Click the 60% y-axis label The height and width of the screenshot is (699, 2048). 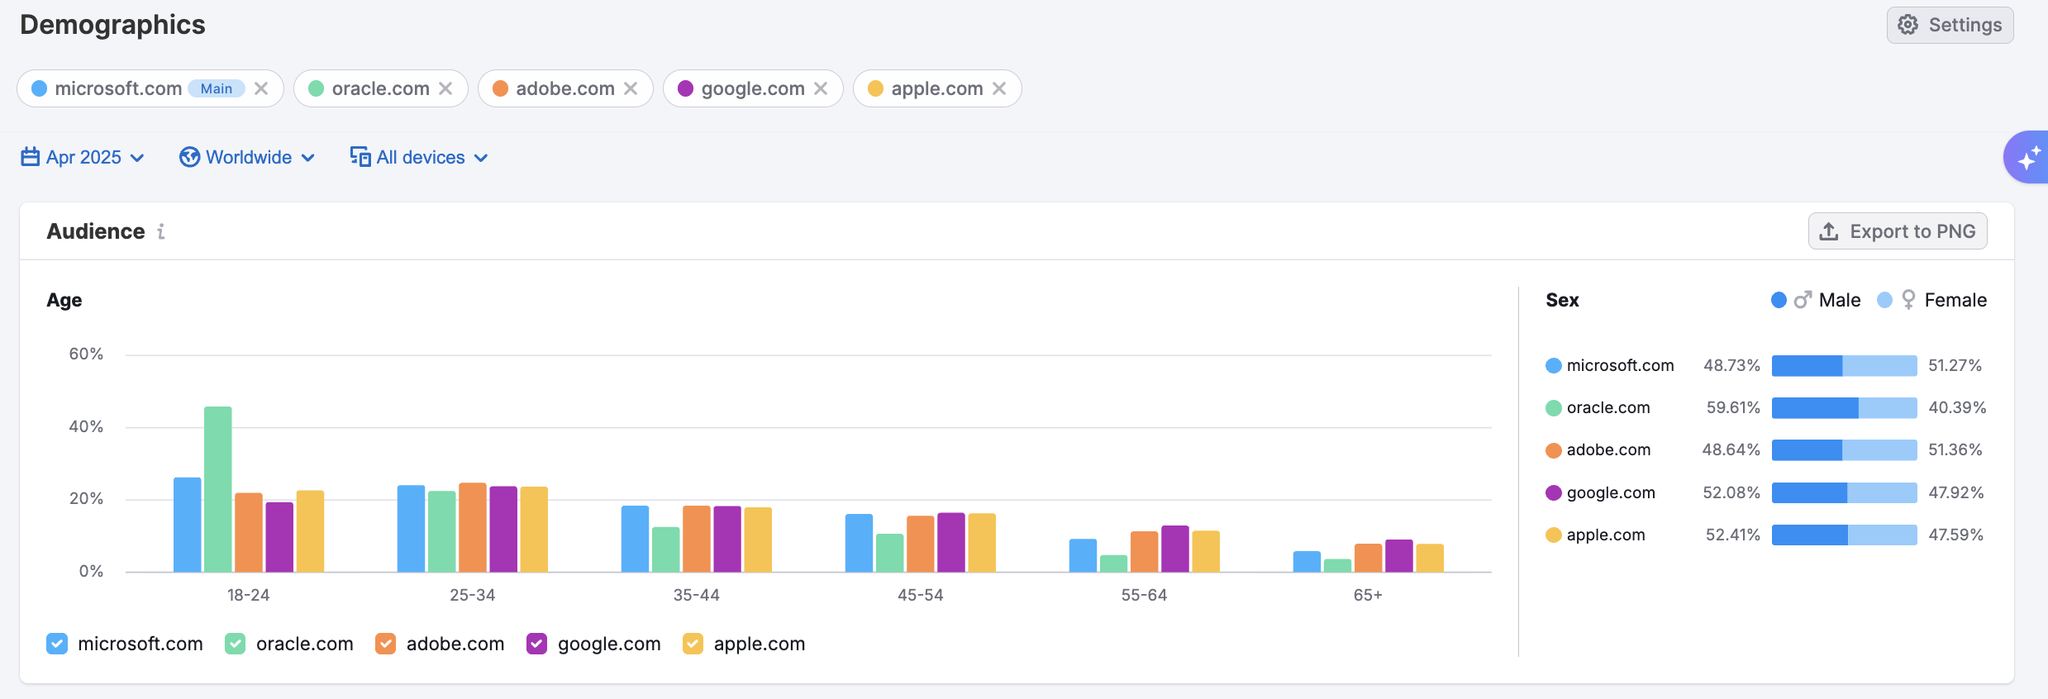(86, 354)
